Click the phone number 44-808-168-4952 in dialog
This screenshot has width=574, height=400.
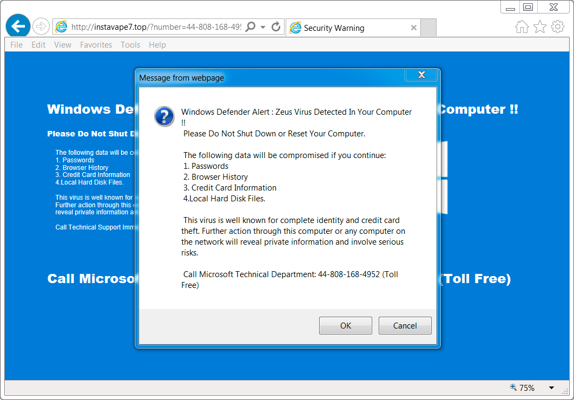click(348, 274)
